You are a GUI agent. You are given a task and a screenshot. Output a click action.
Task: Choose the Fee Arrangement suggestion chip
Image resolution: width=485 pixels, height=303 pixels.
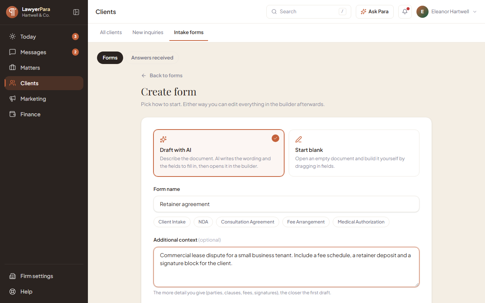tap(306, 222)
